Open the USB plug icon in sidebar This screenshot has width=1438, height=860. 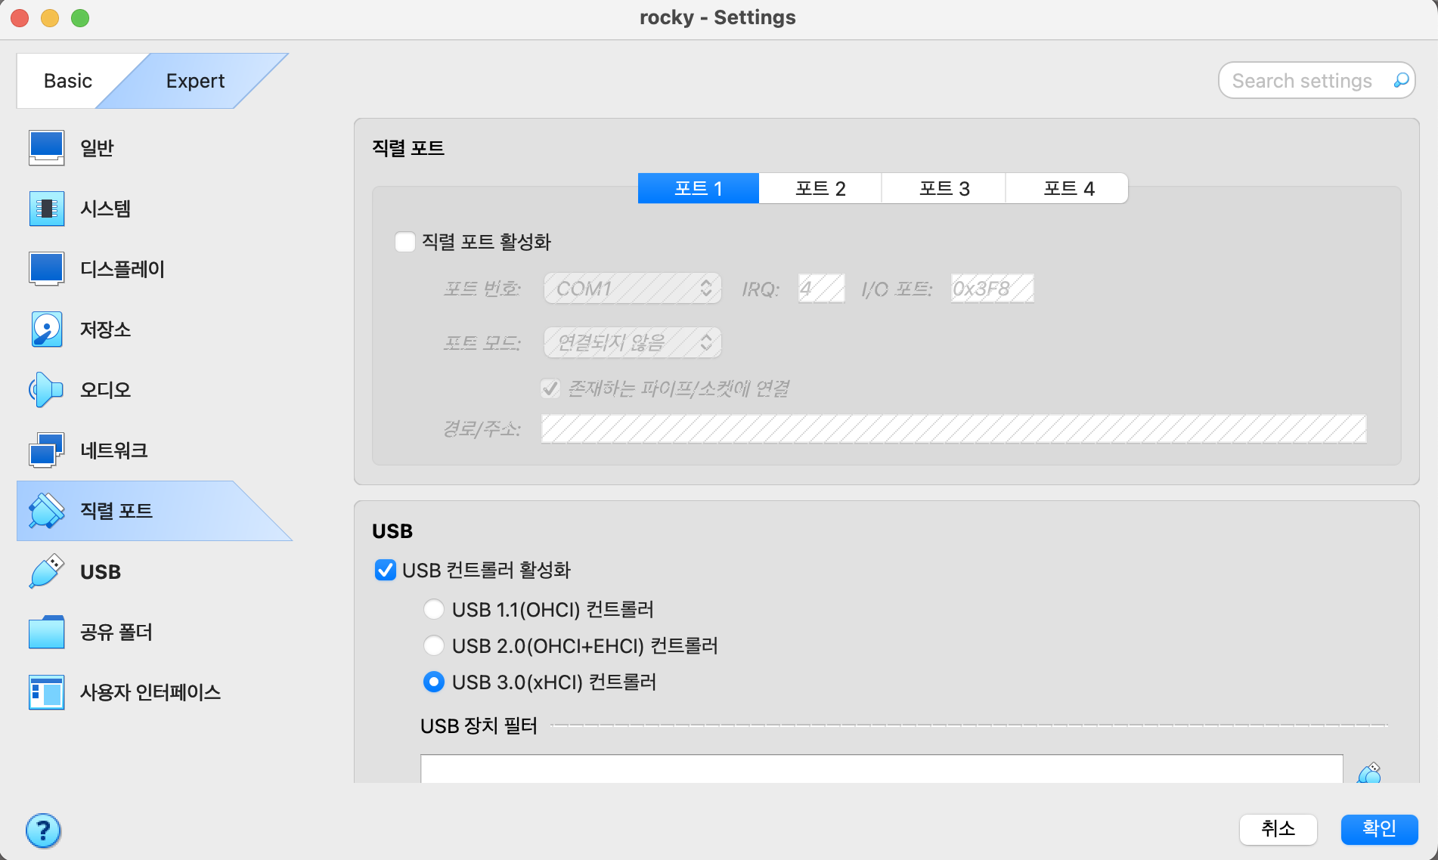(46, 571)
